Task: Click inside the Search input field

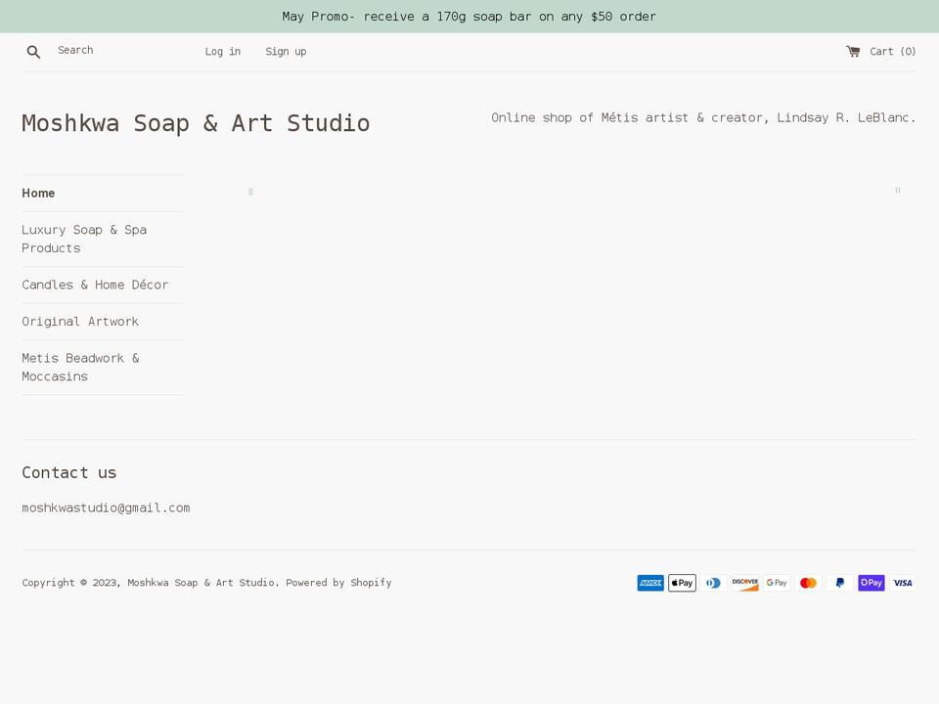Action: pos(108,50)
